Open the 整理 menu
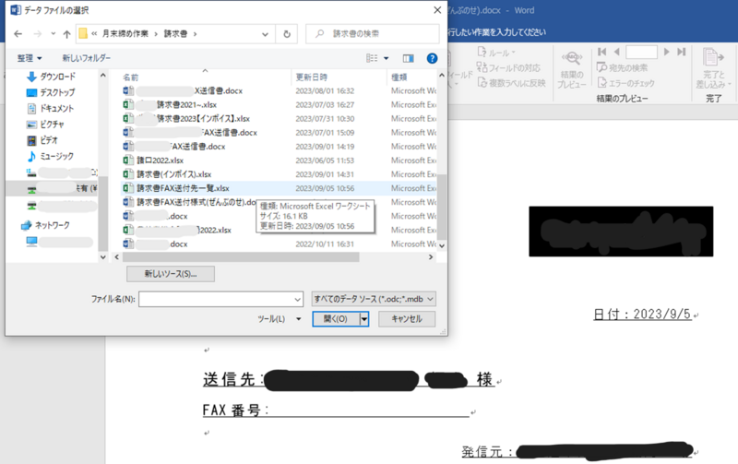 point(30,58)
